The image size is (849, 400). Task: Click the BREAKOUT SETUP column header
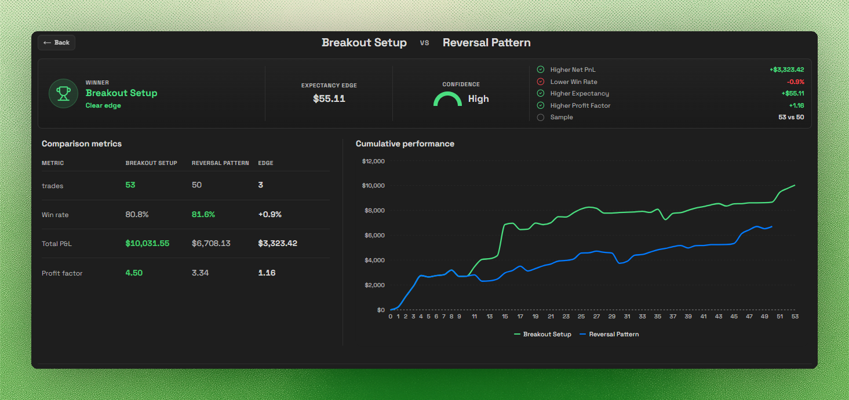[x=151, y=163]
